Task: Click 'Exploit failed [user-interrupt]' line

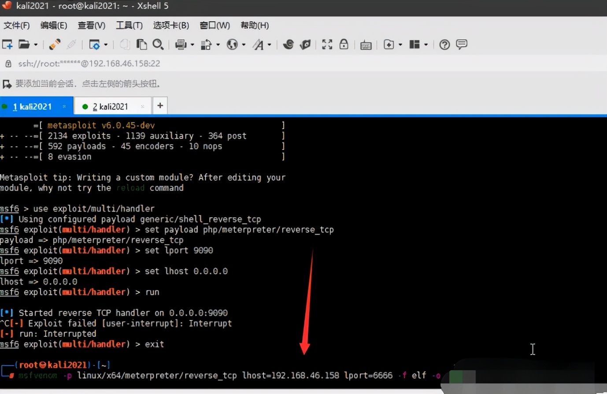Action: [116, 323]
